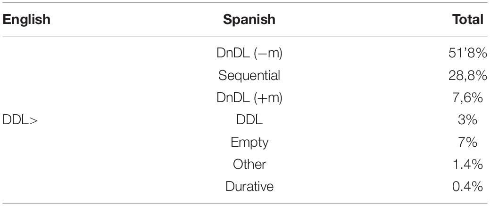Select the DnDL (+m) cell

pos(249,98)
